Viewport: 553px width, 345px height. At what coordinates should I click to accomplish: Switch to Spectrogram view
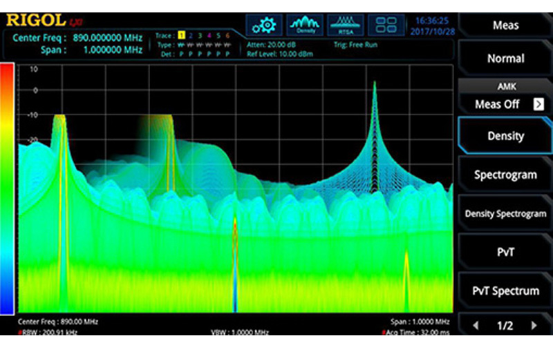click(x=505, y=175)
